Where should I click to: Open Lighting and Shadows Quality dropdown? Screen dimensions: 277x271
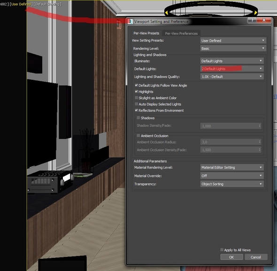232,77
